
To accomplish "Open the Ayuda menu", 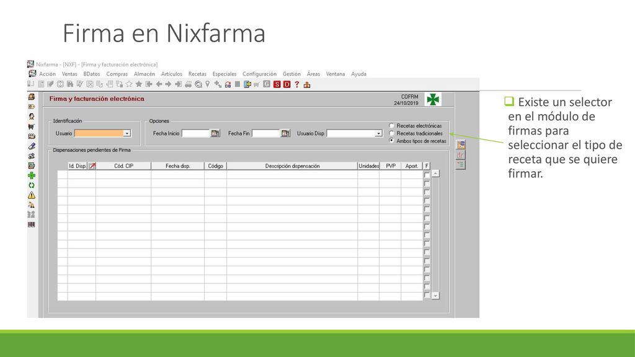I will [x=359, y=74].
